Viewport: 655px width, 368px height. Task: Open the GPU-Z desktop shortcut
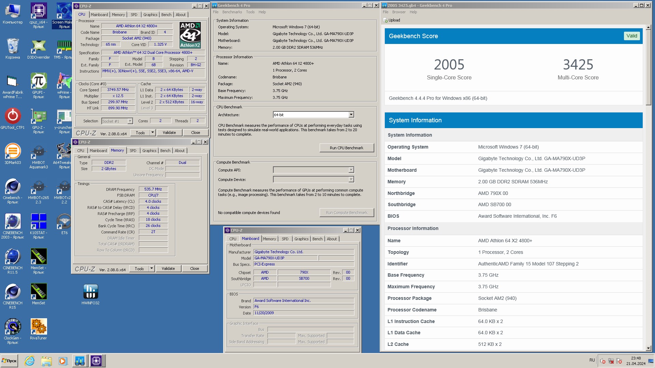pos(39,121)
